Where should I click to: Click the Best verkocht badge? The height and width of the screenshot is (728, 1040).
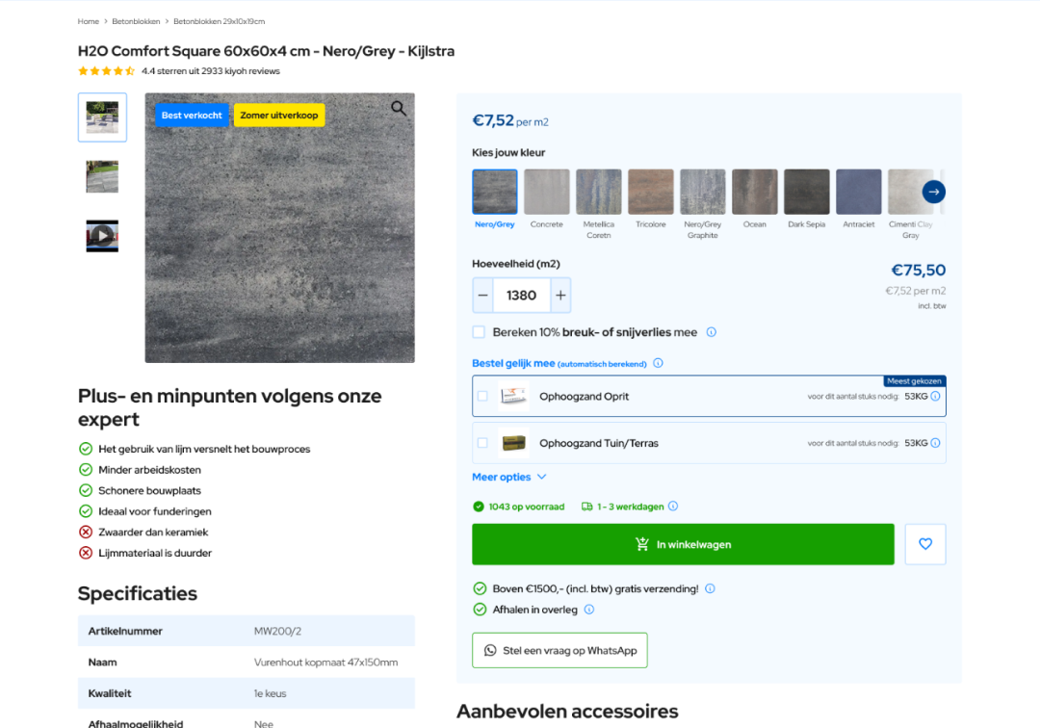click(x=192, y=116)
